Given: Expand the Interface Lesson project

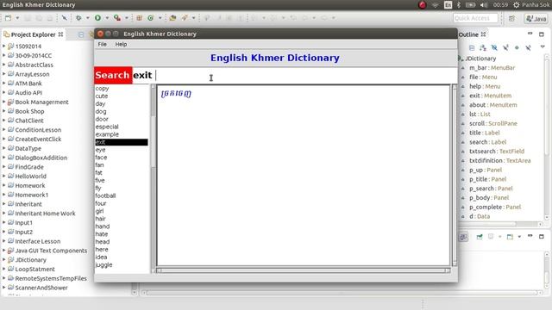Looking at the screenshot, I should point(3,241).
